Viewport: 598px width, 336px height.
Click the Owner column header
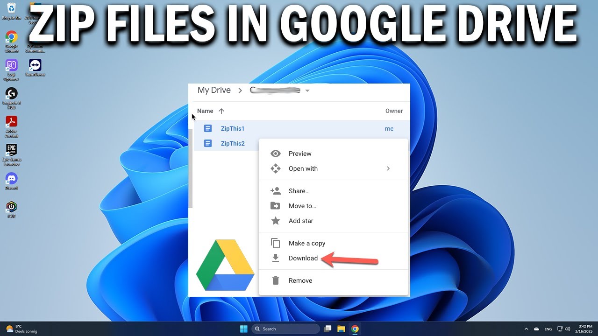point(394,111)
